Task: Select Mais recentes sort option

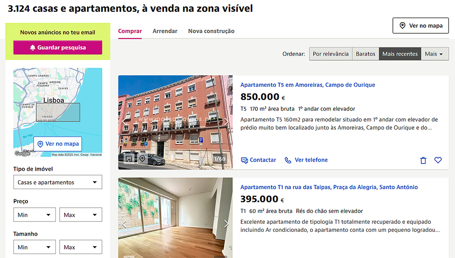Action: (400, 54)
